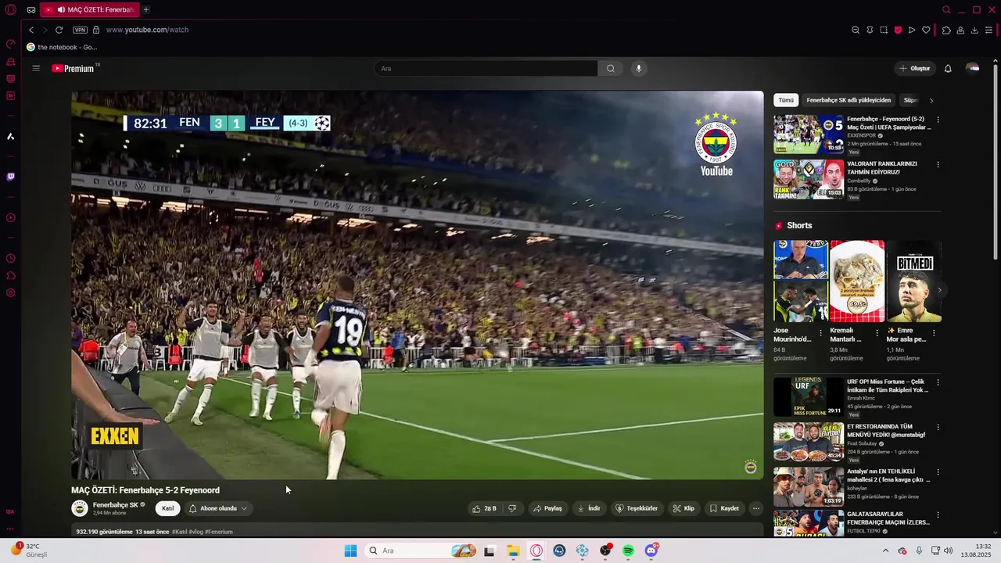
Task: Open more actions three-dot menu under video
Action: [755, 508]
